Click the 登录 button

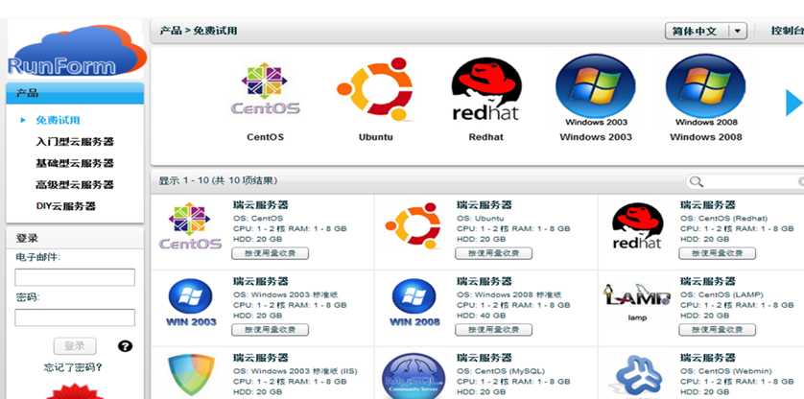tap(75, 346)
